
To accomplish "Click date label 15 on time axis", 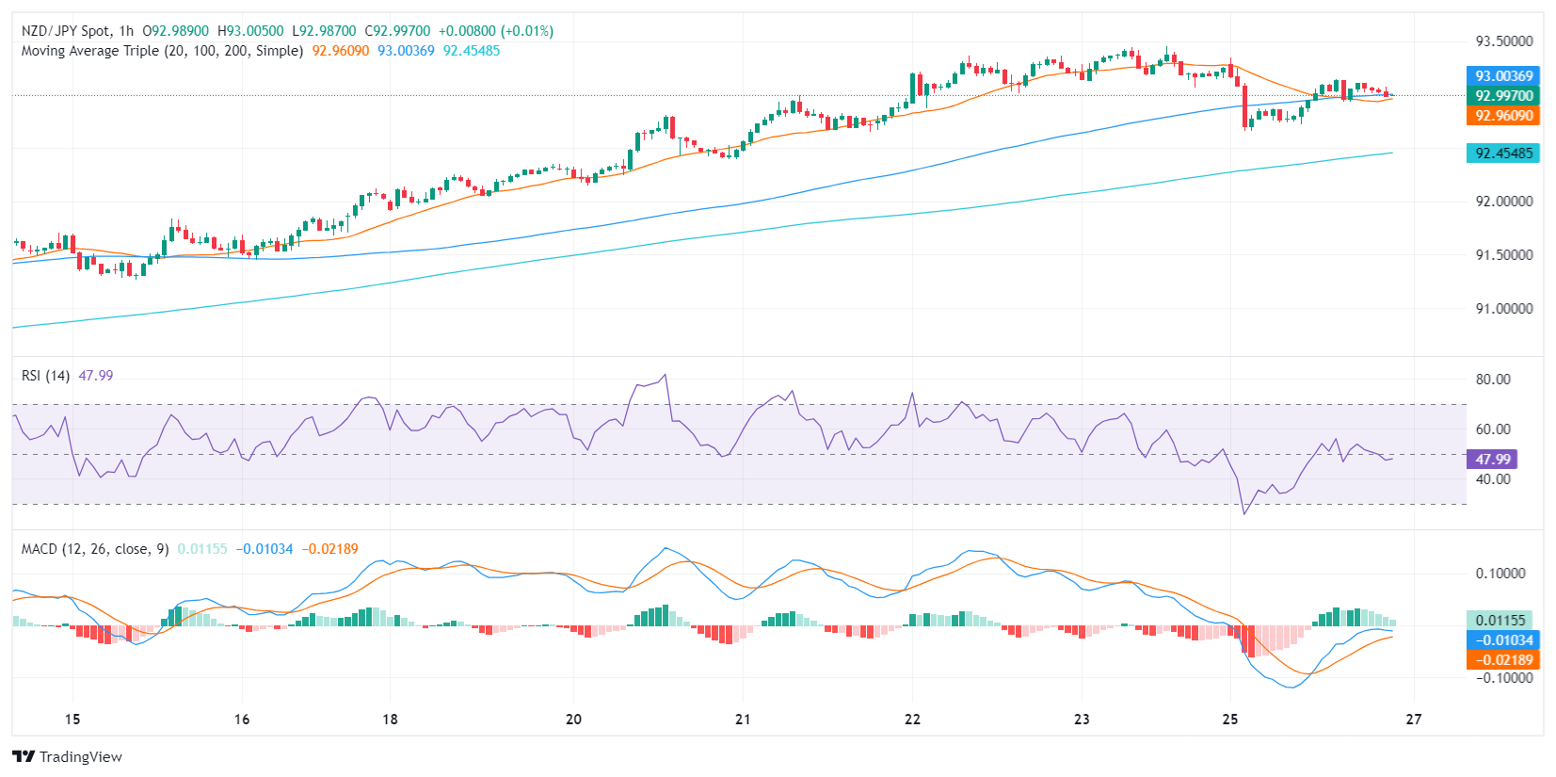I will coord(72,719).
